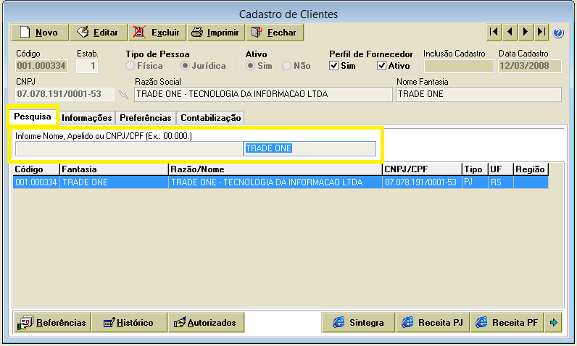Image resolution: width=577 pixels, height=346 pixels.
Task: Click the RS state cell
Action: 500,182
